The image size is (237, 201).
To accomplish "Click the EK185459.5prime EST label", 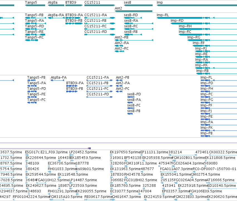I will point(86,158).
